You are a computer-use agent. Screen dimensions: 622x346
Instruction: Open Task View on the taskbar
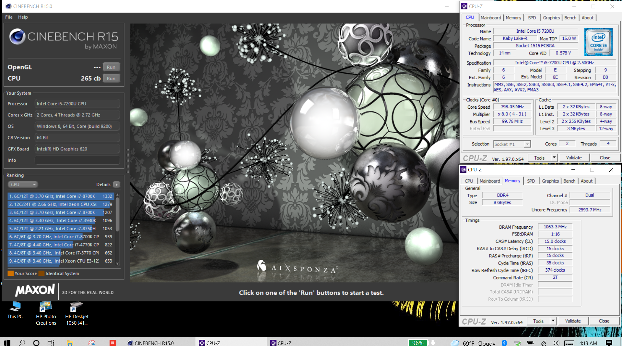pos(51,343)
